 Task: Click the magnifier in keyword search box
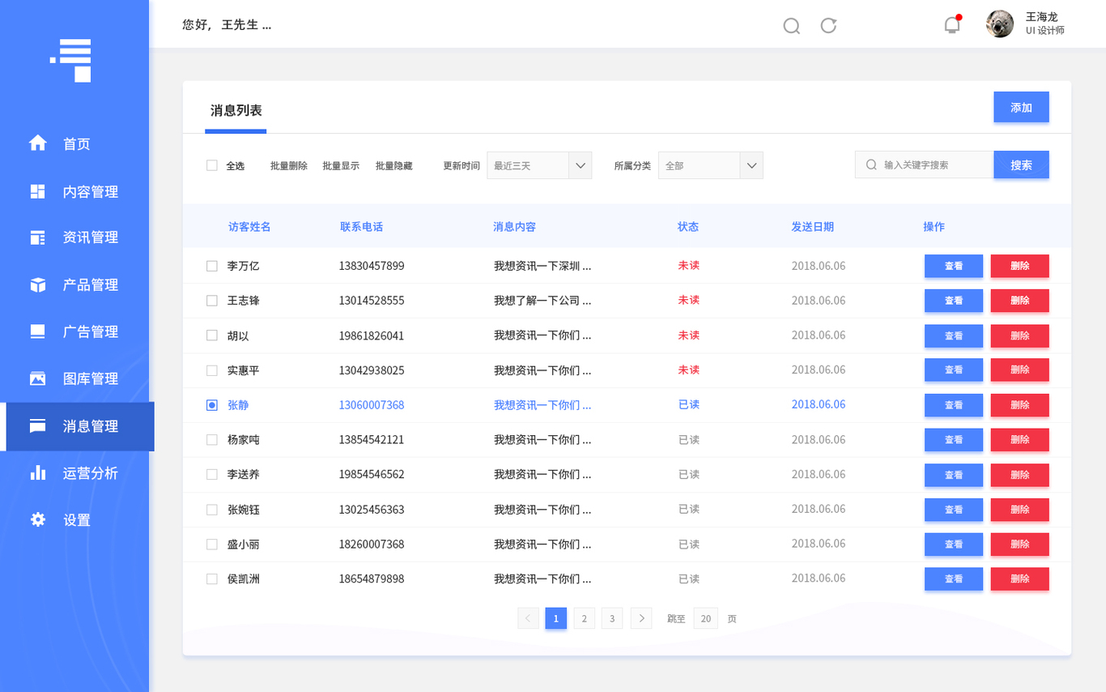[x=871, y=164]
